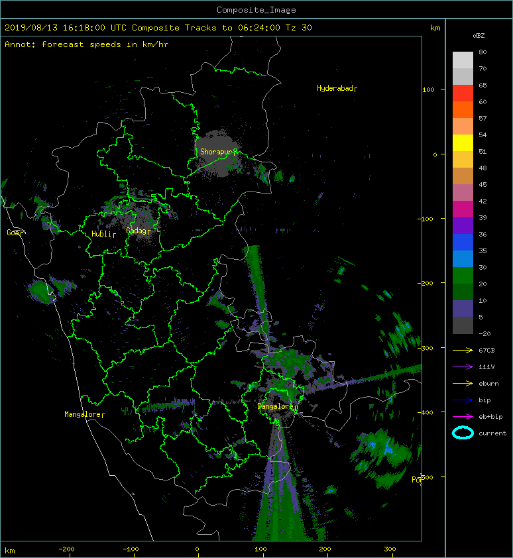Image resolution: width=513 pixels, height=558 pixels.
Task: Click the light orange 54–57 dBZ swatch
Action: pos(463,126)
